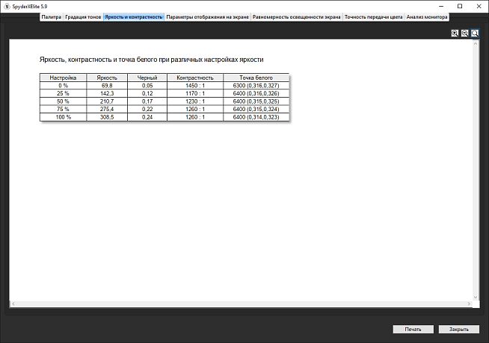Switch to Точность передачи цвета tab
The height and width of the screenshot is (343, 489).
[x=372, y=16]
